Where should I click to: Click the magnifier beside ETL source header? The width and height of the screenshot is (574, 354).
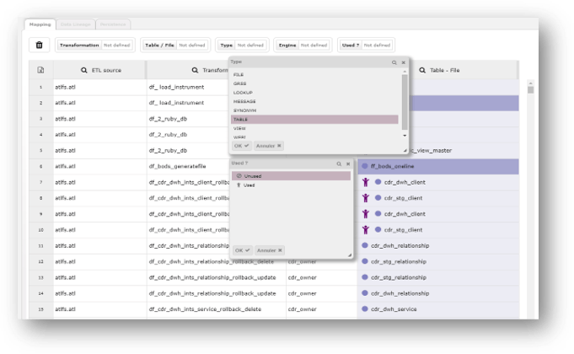point(83,70)
